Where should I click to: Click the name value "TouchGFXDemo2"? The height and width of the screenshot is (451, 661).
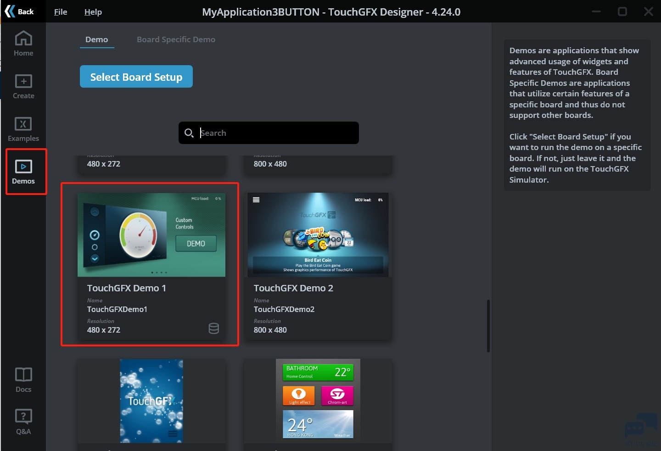click(284, 309)
